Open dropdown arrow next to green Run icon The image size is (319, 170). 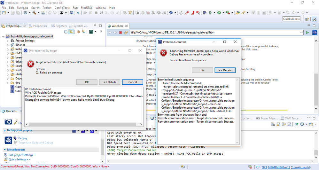pyautogui.click(x=223, y=12)
